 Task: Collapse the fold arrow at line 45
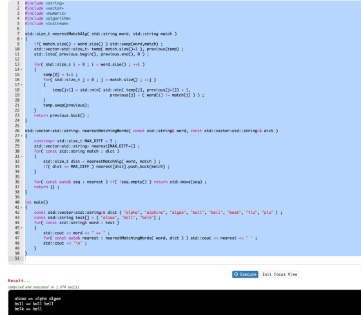pyautogui.click(x=22, y=228)
